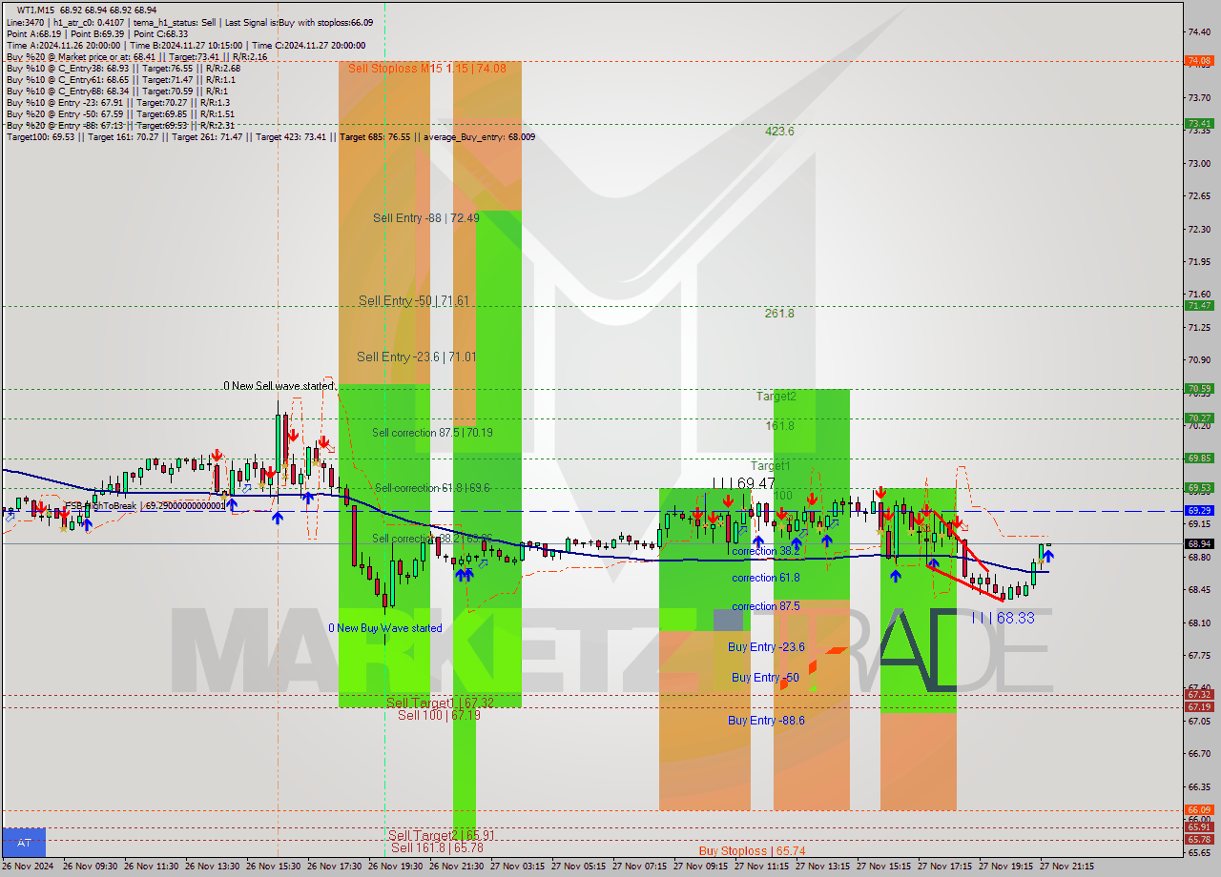The width and height of the screenshot is (1221, 877).
Task: Click the green 70.59 price tag
Action: pos(1199,389)
